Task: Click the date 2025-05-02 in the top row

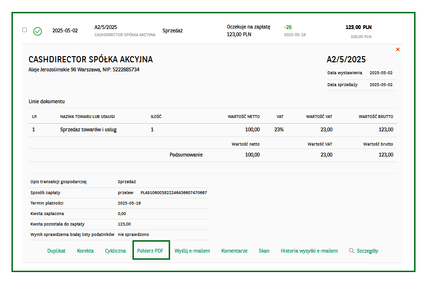Action: point(65,30)
